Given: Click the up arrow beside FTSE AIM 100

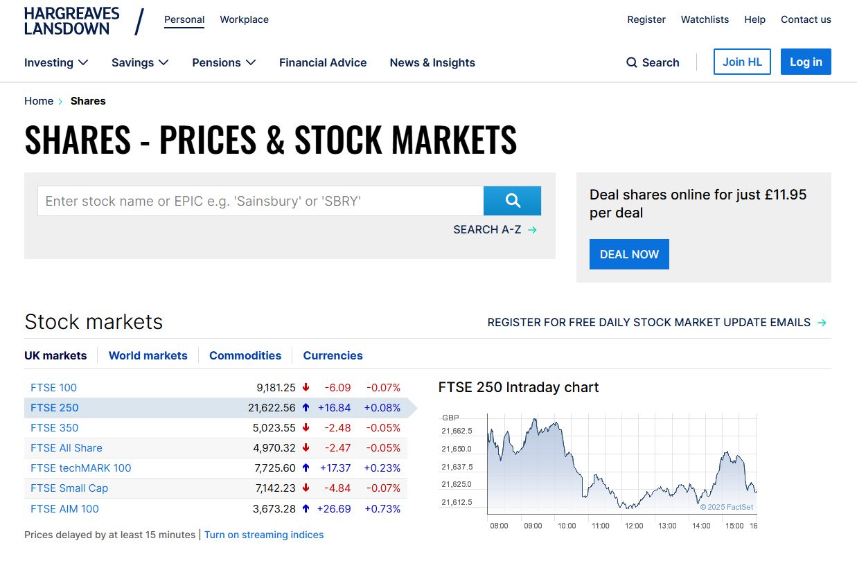Looking at the screenshot, I should click(x=306, y=508).
